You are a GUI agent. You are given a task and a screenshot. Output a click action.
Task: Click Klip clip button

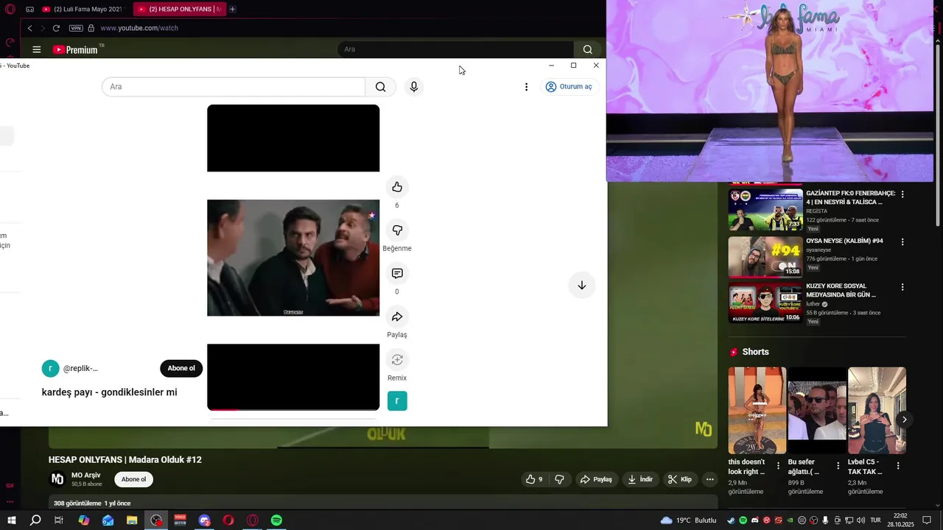click(679, 479)
